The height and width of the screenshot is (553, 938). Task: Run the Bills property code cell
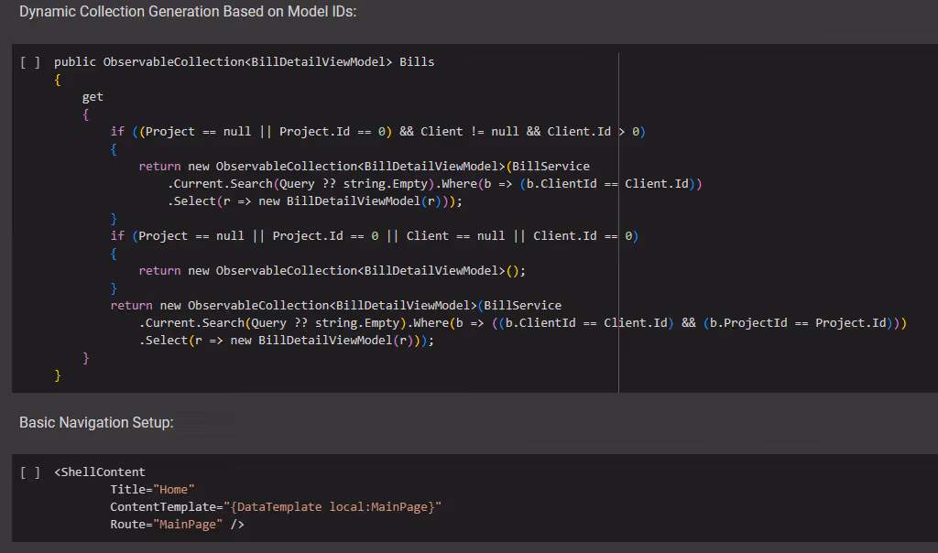tap(30, 62)
